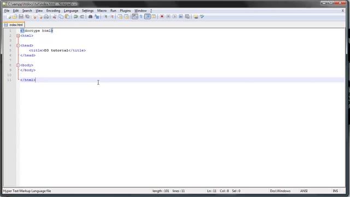Collapse the <head> fold marker
350x197 pixels.
click(18, 45)
